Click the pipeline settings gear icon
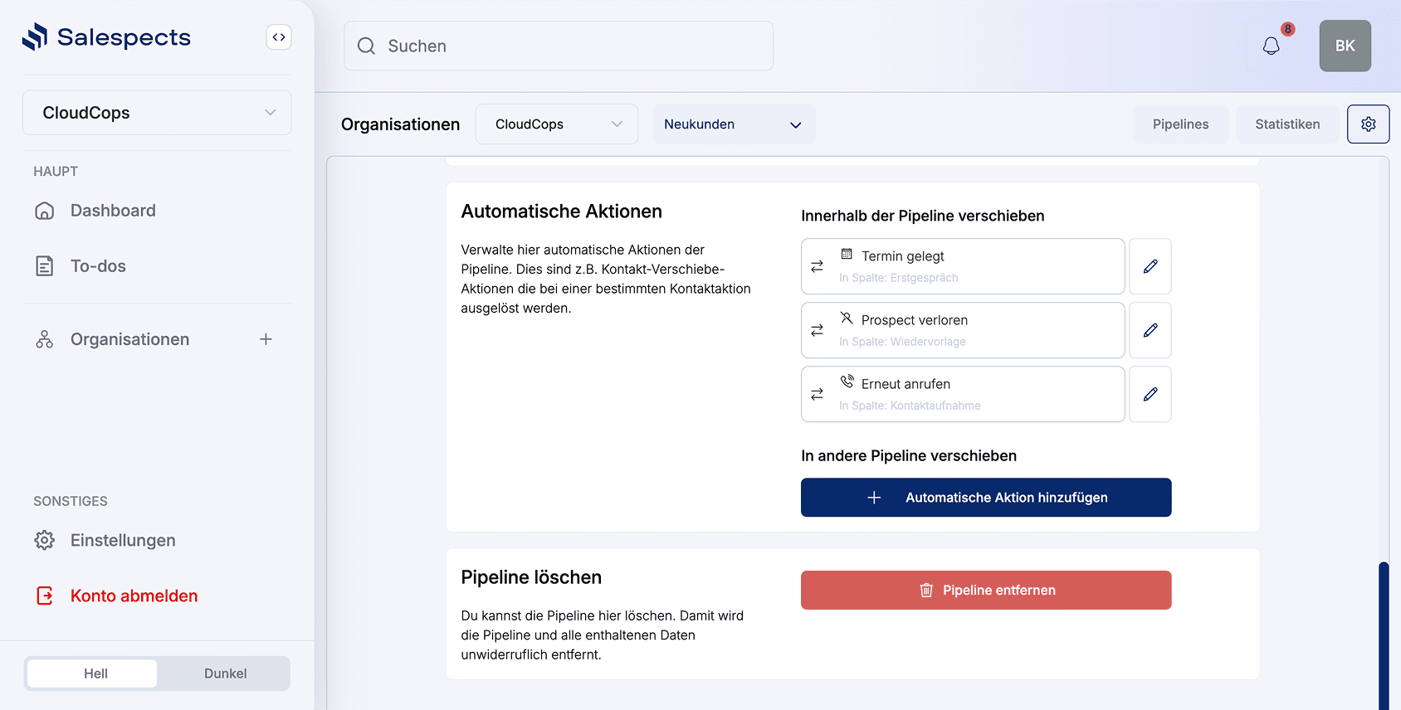This screenshot has height=710, width=1401. tap(1368, 124)
